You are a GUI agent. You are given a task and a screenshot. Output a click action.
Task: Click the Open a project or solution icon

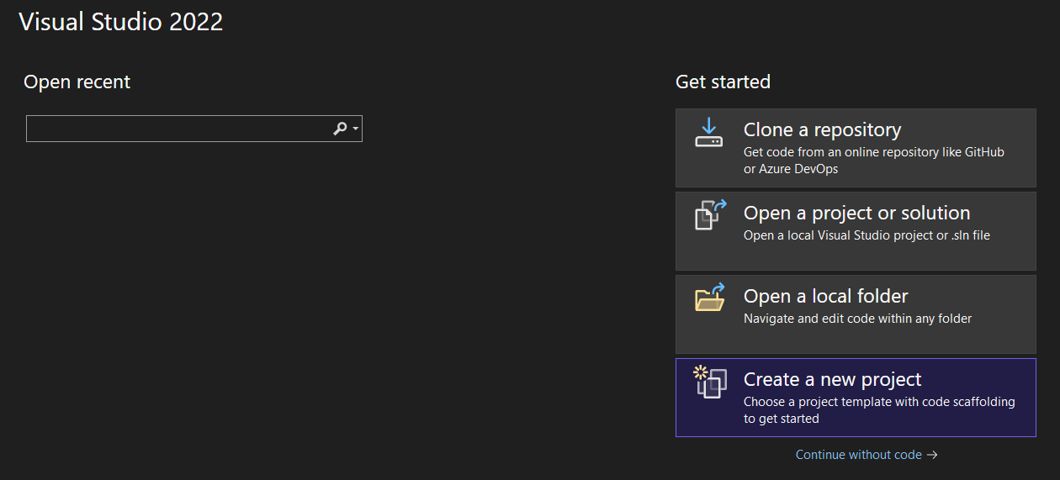[709, 215]
